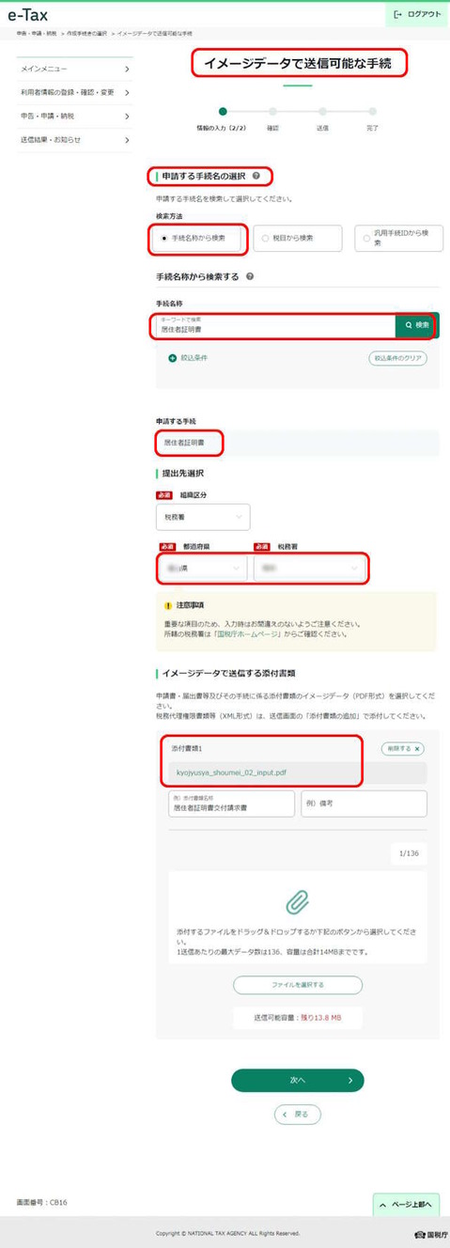Focus the 手続名称 keyword search field
This screenshot has height=1248, width=450.
point(275,326)
